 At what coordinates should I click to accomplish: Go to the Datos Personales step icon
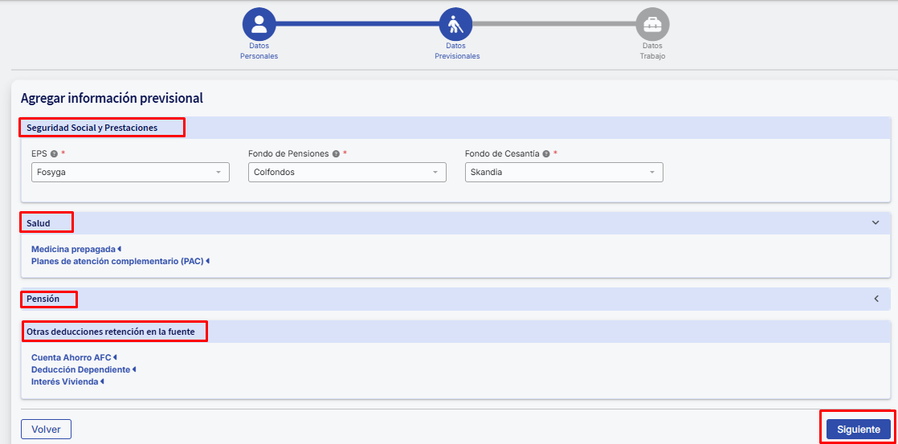click(259, 24)
